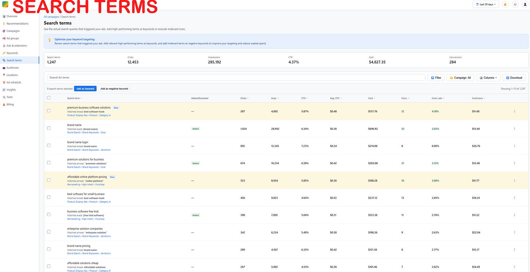Image resolution: width=530 pixels, height=272 pixels.
Task: Open Brand Search › Brand Keywords – Core link under brand name
Action: [86, 133]
